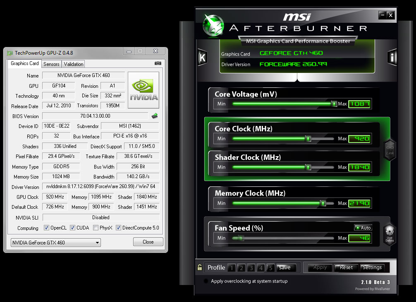
Task: Switch to the Graphics Card tab
Action: (25, 63)
